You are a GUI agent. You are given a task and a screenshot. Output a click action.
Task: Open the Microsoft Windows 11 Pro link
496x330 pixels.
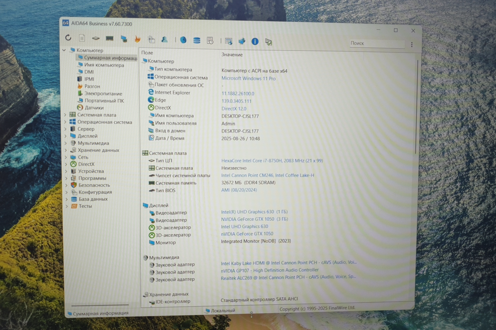pos(248,79)
